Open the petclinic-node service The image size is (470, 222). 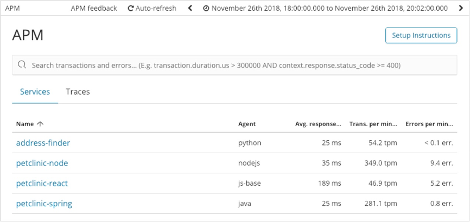(42, 164)
